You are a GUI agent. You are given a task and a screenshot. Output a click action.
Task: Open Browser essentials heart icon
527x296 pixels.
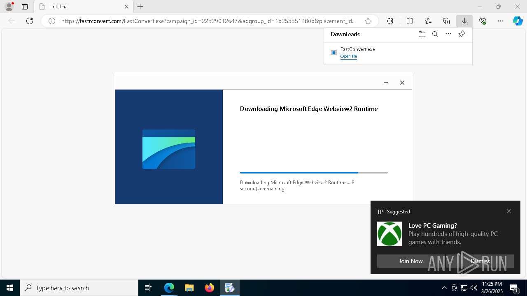pyautogui.click(x=483, y=21)
